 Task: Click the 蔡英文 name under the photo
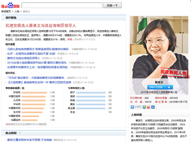point(159,82)
